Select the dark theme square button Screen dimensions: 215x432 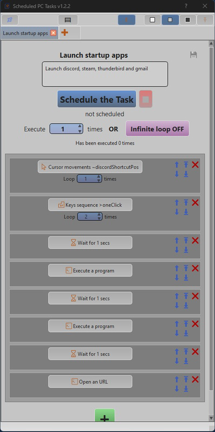click(x=188, y=20)
